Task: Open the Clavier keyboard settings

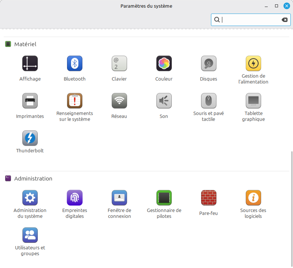Action: click(x=119, y=63)
